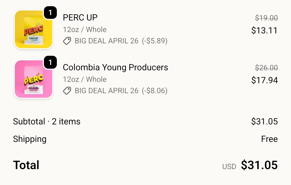The width and height of the screenshot is (291, 185).
Task: Click the PERC UP yellow bag thumbnail
Action: pos(33,30)
